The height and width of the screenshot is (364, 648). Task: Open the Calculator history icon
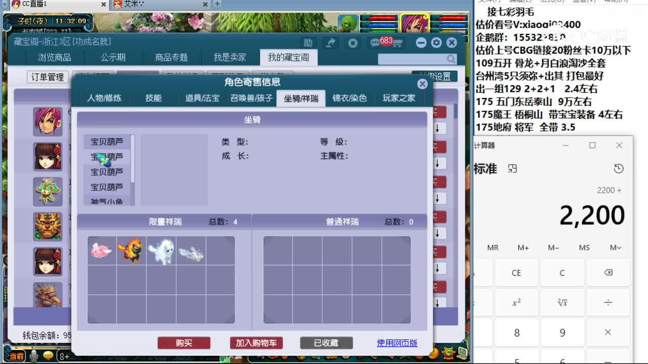click(619, 169)
